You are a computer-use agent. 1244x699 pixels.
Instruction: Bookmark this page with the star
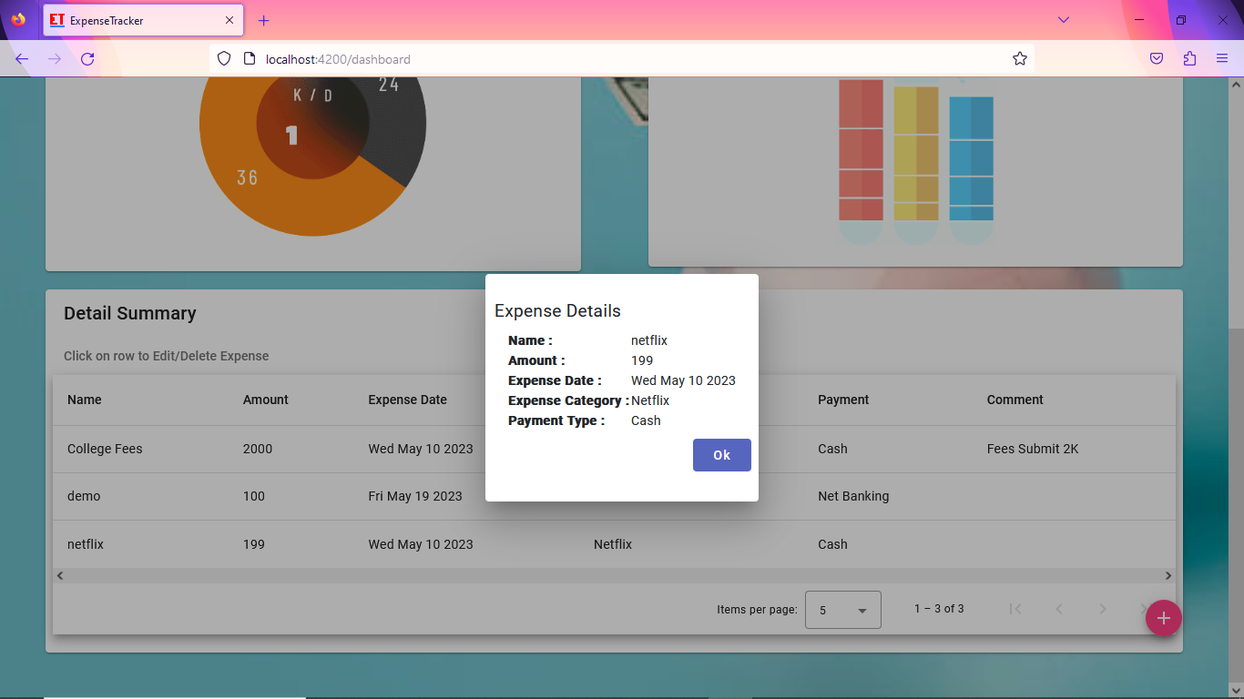coord(1019,58)
